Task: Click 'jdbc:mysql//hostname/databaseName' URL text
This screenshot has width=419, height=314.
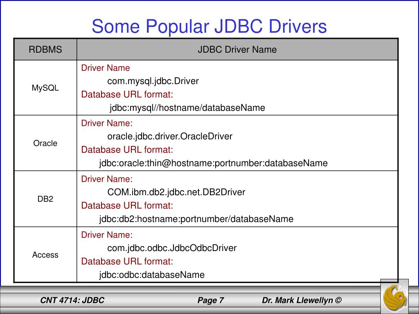Action: click(x=187, y=108)
